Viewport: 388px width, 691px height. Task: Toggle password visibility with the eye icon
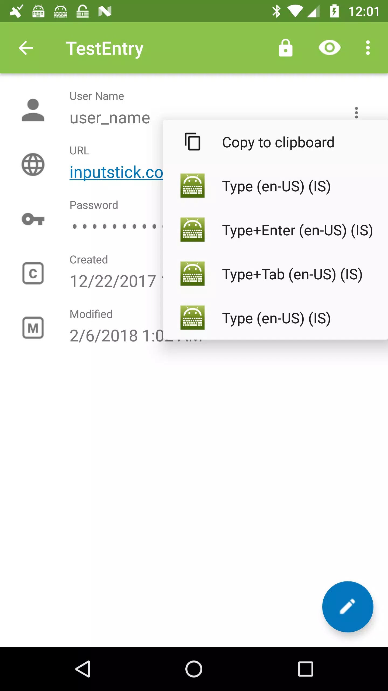click(330, 48)
